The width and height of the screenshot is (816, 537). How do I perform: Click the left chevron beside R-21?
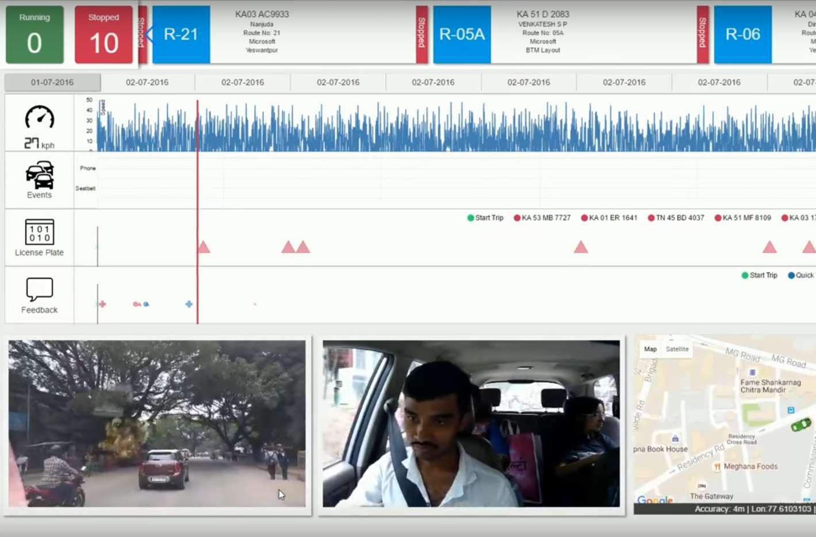point(150,34)
